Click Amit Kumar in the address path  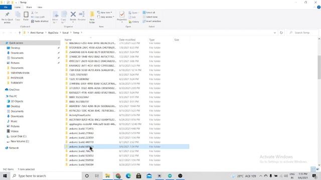(37, 32)
